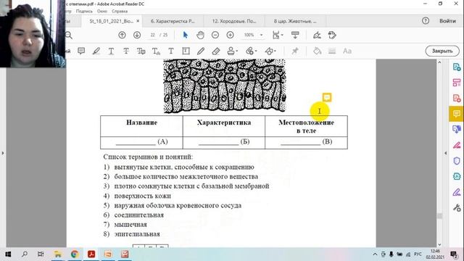Switch to St_18_01_2021_Bio tab
This screenshot has height=261, width=464.
tap(111, 21)
